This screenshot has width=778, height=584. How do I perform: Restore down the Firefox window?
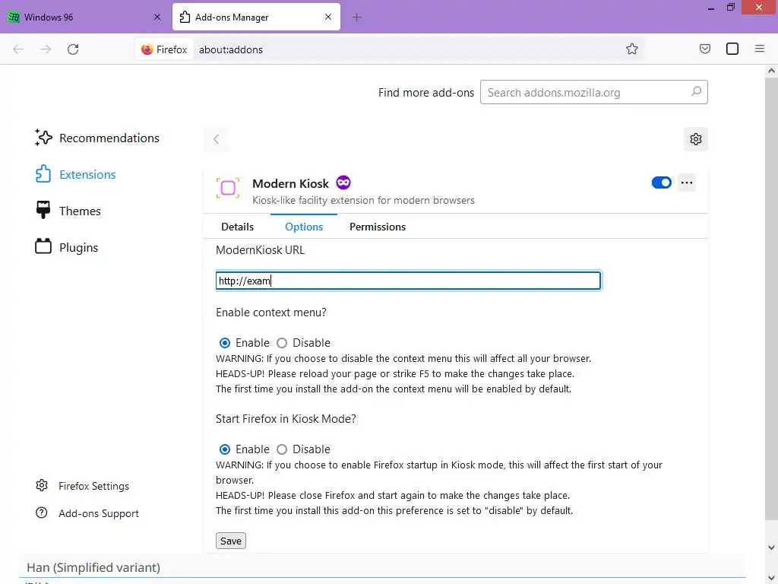[x=731, y=8]
